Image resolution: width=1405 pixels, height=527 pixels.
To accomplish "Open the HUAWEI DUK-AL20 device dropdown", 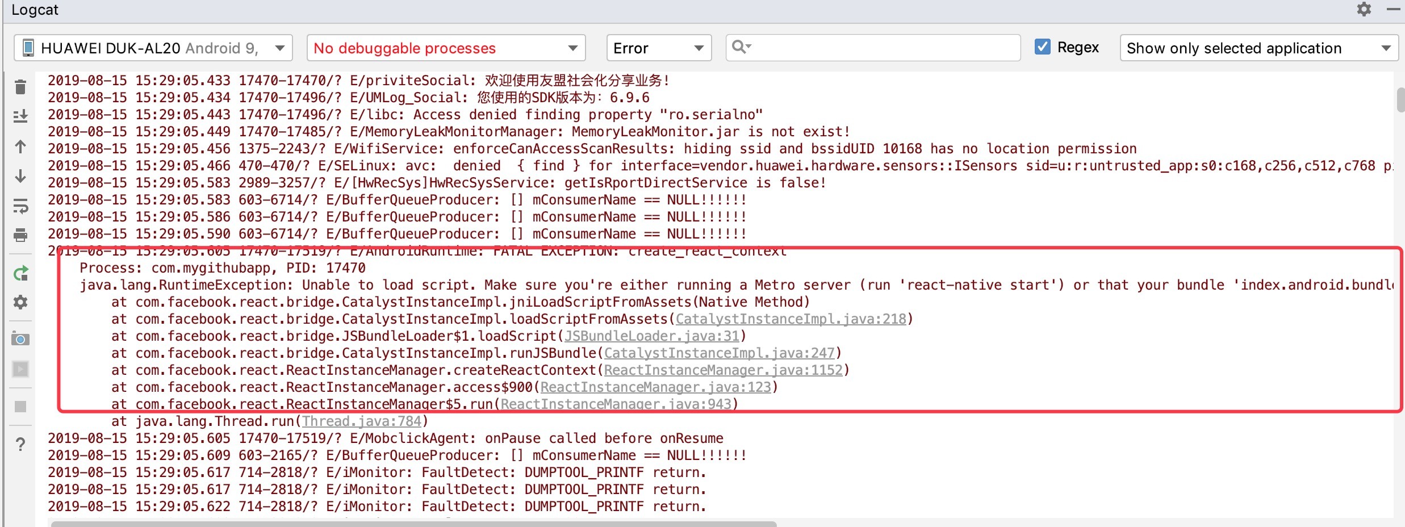I will pos(153,48).
